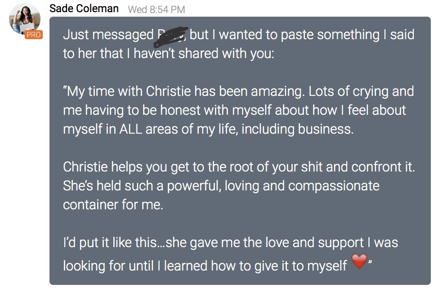Click the red heart emoji
This screenshot has width=438, height=293.
tap(359, 261)
